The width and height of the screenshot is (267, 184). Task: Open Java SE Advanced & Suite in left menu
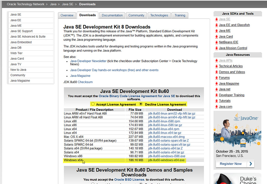coord(31,37)
